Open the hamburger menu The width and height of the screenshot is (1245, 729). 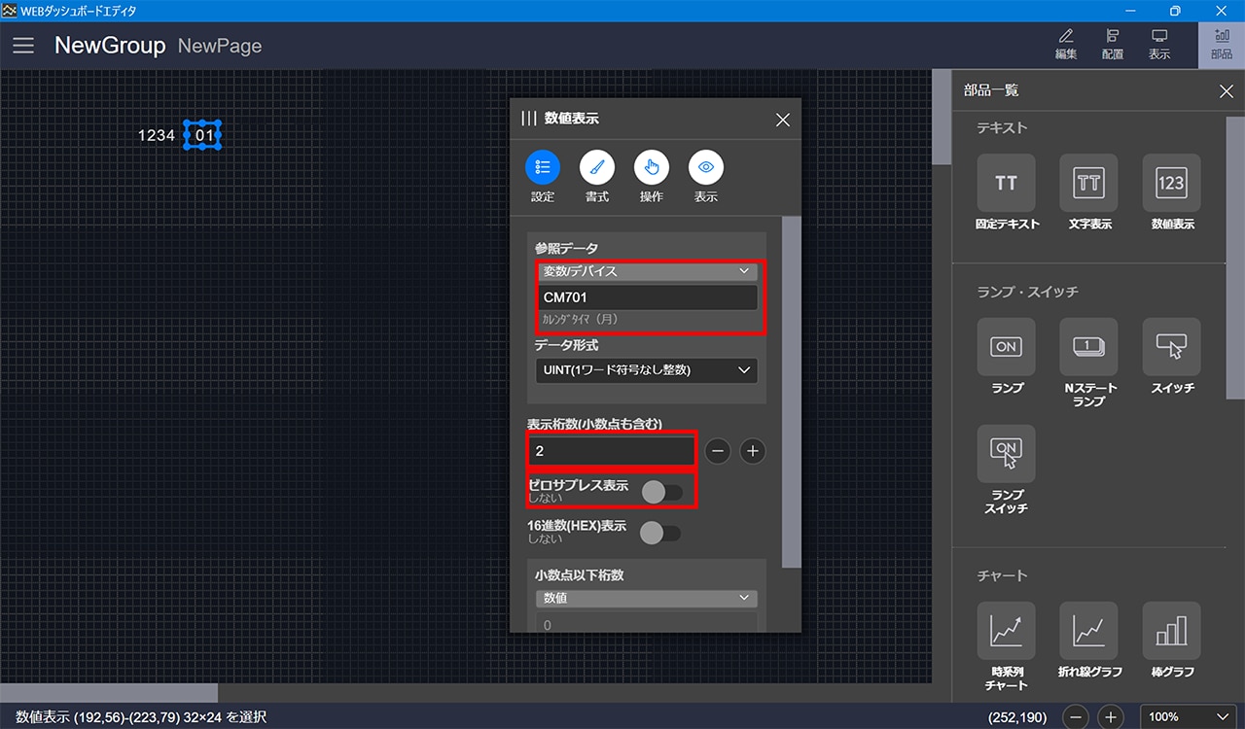[x=23, y=46]
